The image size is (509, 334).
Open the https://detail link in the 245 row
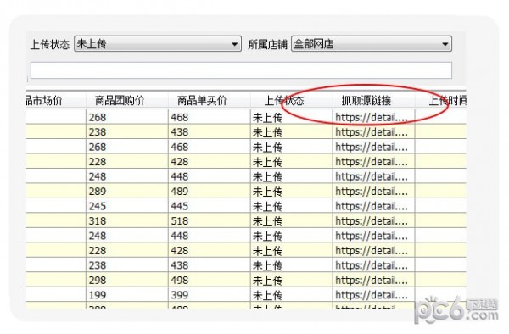[x=373, y=206]
